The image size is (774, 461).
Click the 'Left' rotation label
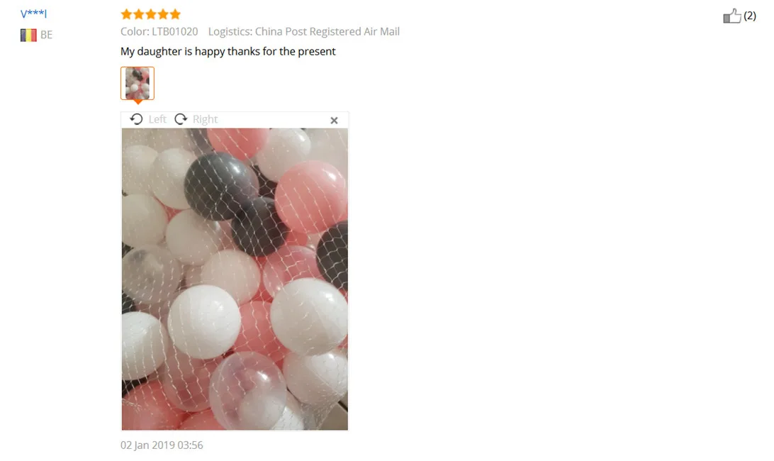[157, 119]
